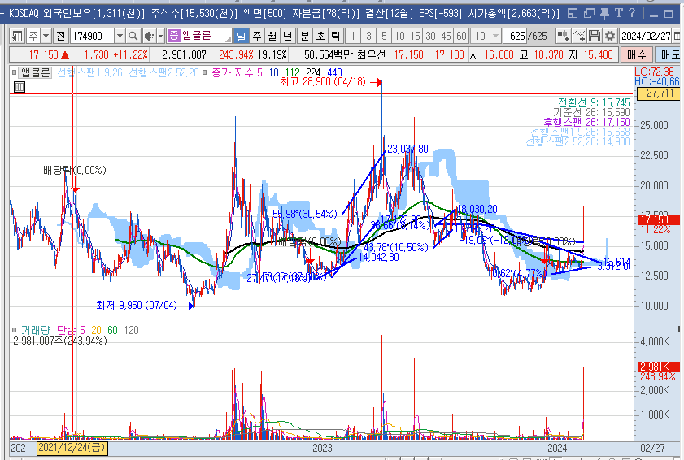
Task: Expand the stock code 174900 dropdown
Action: 120,36
